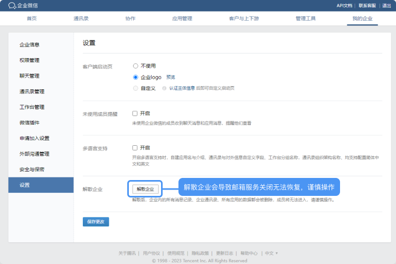The image size is (396, 264).
Task: Click the 企业微信 logo icon
Action: point(12,6)
